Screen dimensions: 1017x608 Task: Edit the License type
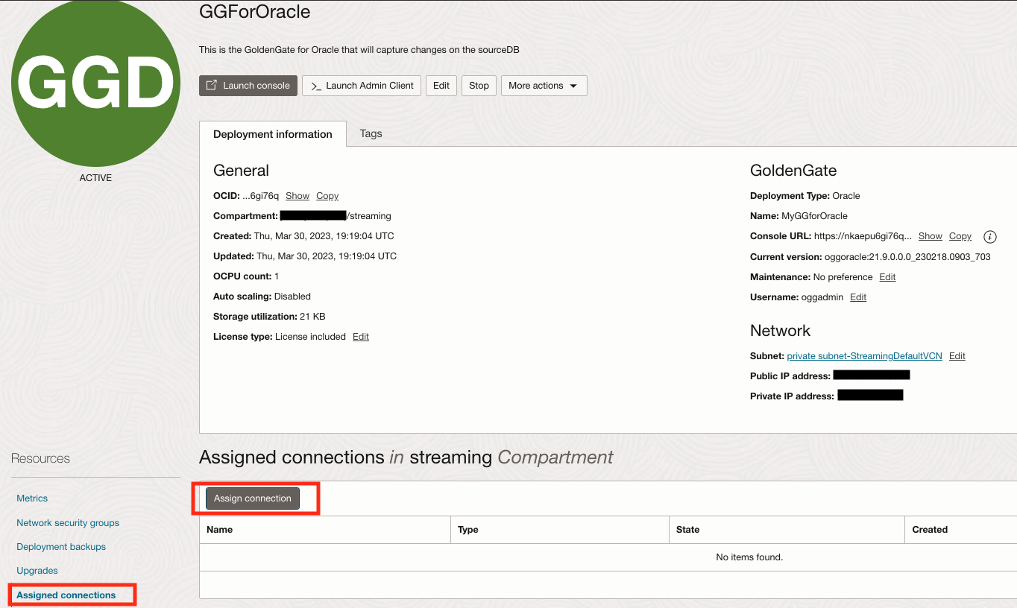(x=361, y=337)
